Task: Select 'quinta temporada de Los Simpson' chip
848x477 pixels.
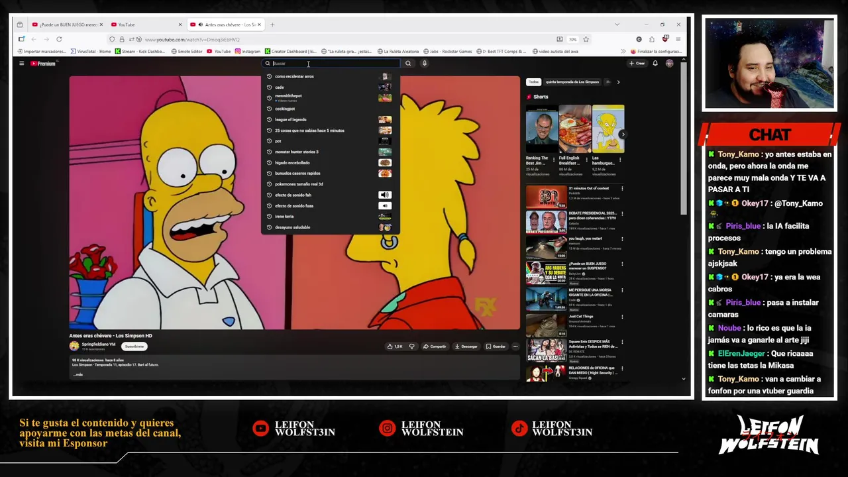Action: coord(572,82)
